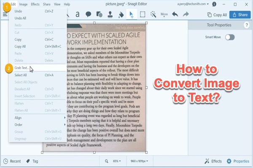Open the 65% zoom level dropdown

point(117,161)
